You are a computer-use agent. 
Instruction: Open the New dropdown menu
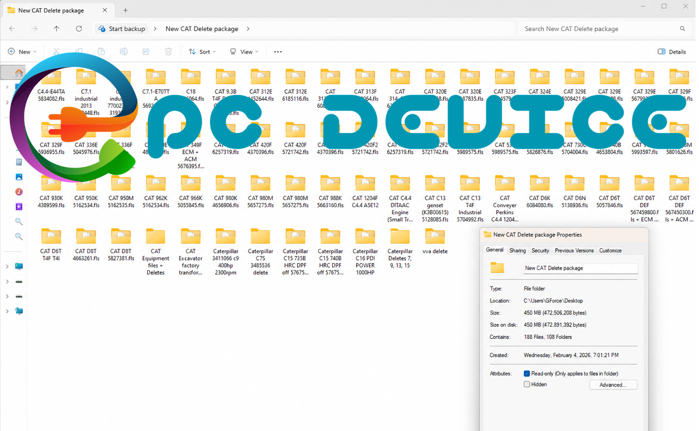click(22, 51)
